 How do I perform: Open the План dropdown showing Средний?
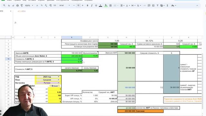[48, 80]
